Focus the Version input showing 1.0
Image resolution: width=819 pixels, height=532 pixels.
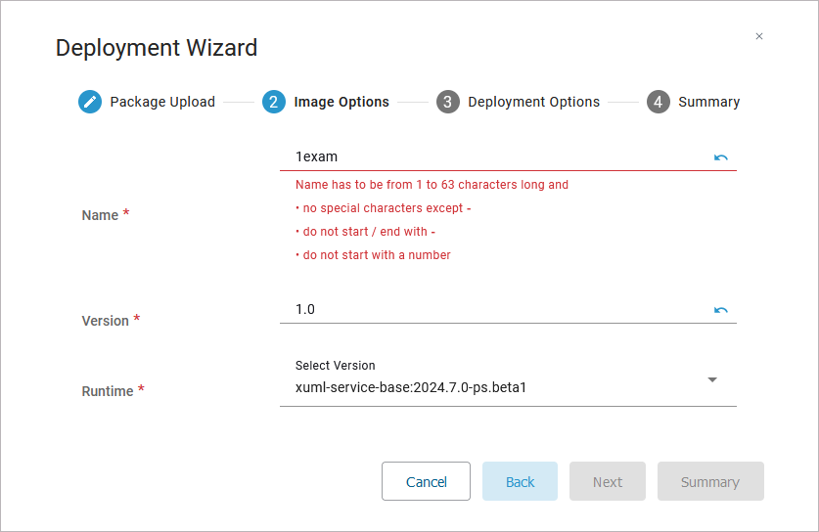click(489, 309)
